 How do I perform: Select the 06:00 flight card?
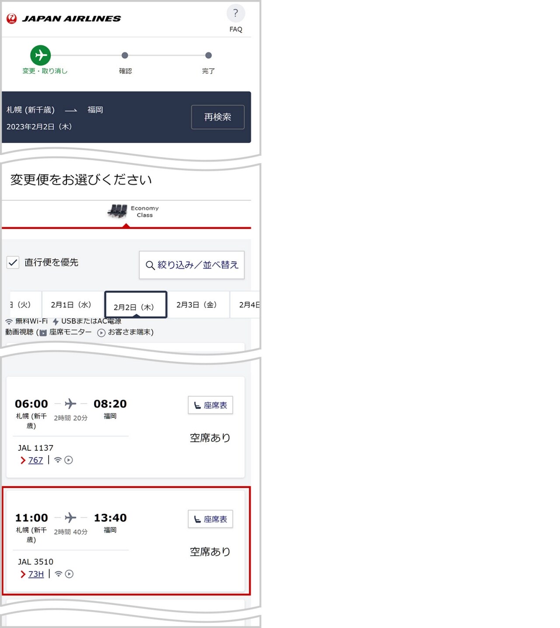coord(126,427)
